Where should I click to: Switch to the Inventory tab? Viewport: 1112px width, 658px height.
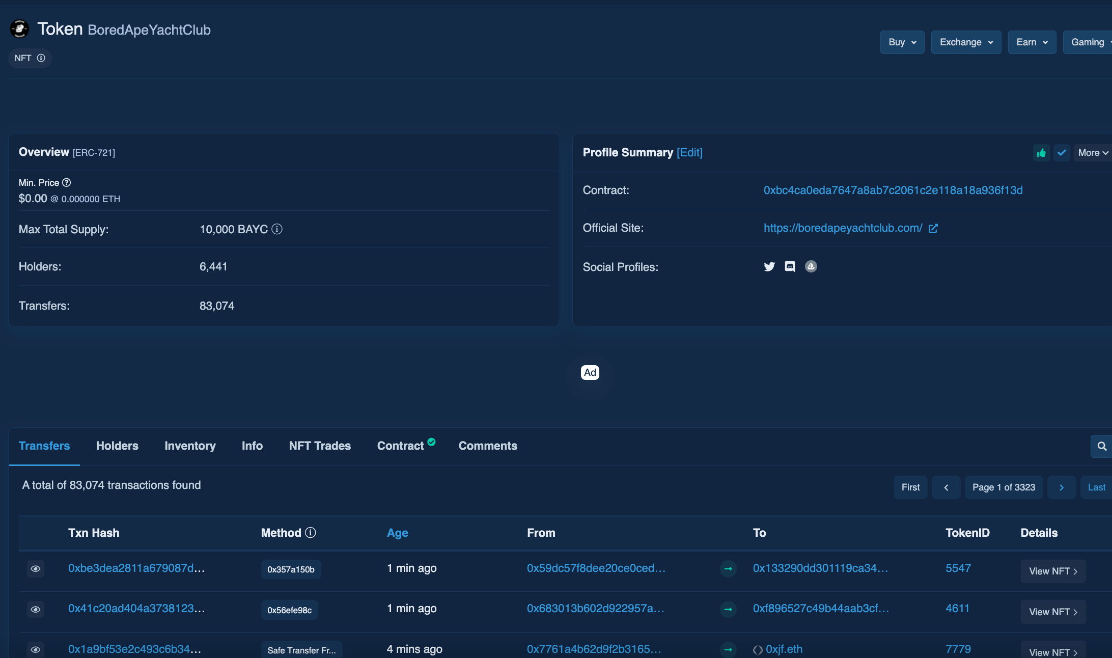click(190, 446)
